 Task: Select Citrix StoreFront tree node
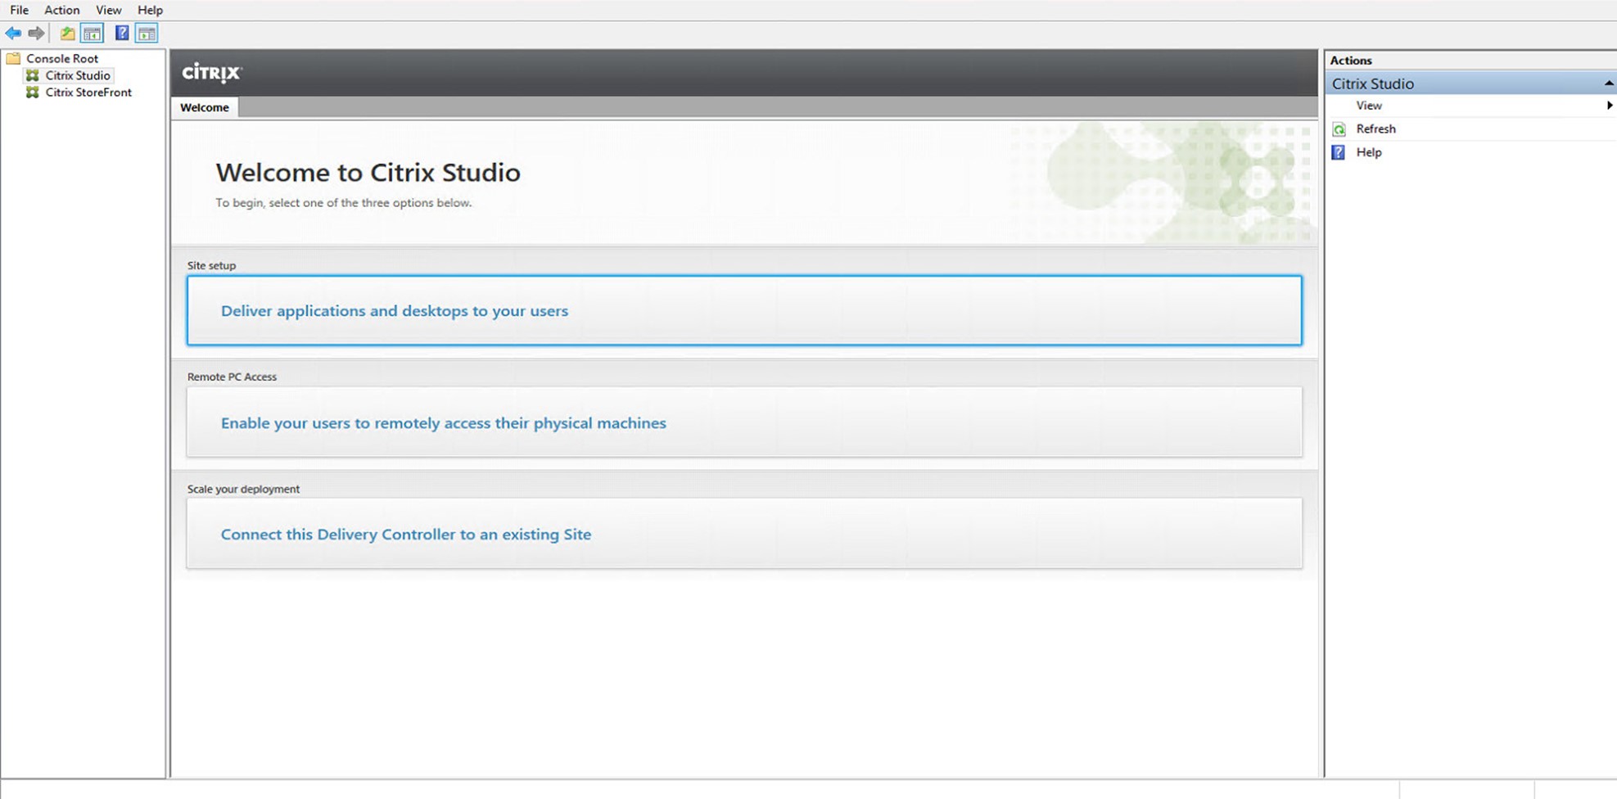(x=88, y=93)
